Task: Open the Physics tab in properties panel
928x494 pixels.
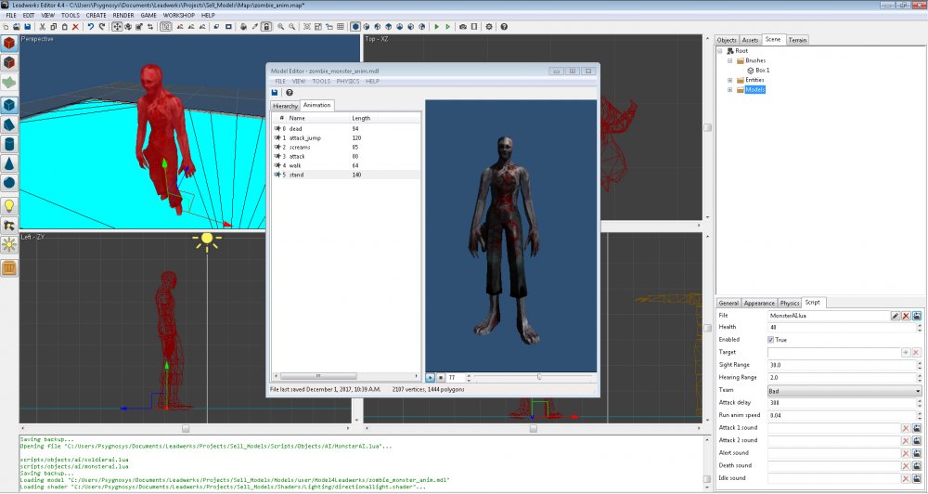Action: (x=790, y=303)
